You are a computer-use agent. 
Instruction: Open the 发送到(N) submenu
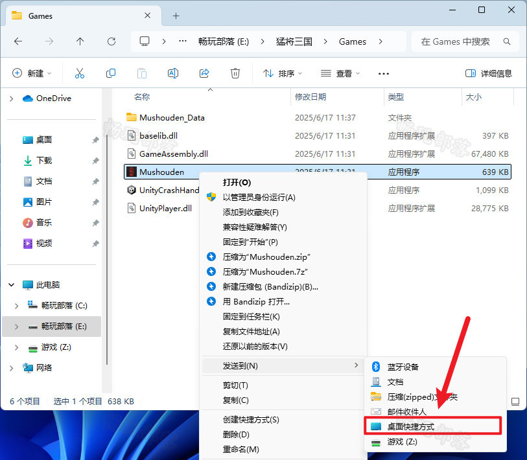click(x=283, y=365)
